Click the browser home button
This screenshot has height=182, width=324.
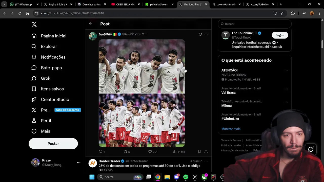(27, 13)
